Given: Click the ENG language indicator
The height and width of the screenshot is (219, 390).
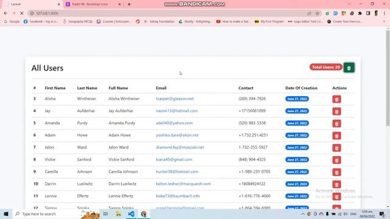Looking at the screenshot, I should click(353, 214).
